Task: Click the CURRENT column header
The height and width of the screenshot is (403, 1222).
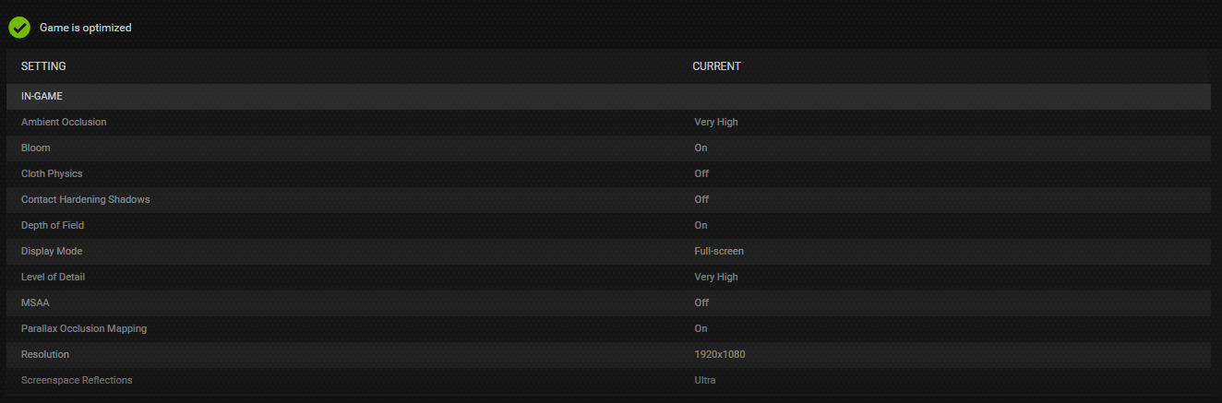Action: (x=716, y=66)
